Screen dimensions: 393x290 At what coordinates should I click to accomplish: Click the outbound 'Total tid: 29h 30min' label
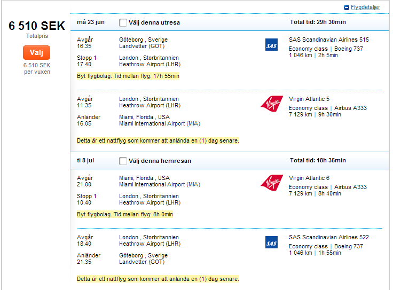pyautogui.click(x=318, y=22)
